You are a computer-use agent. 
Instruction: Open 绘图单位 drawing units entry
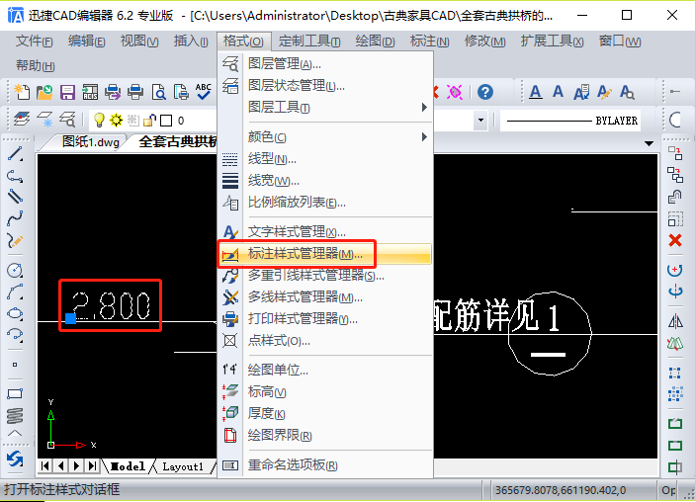[x=324, y=370]
